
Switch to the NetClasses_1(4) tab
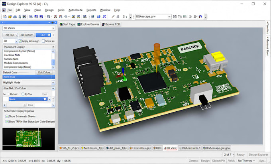coord(92,148)
